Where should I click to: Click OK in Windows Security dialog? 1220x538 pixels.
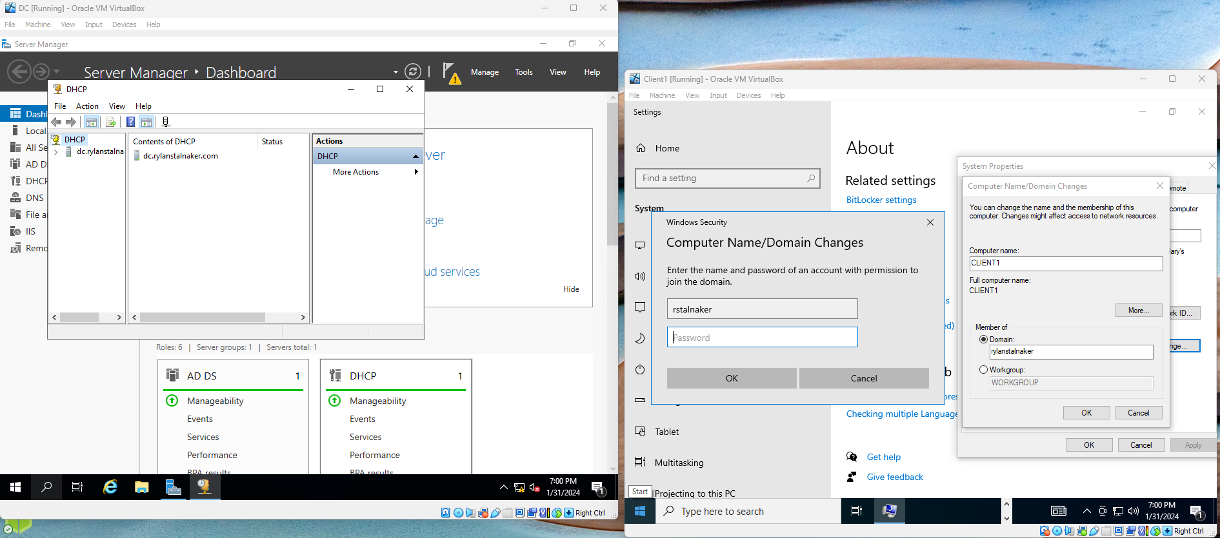tap(732, 378)
